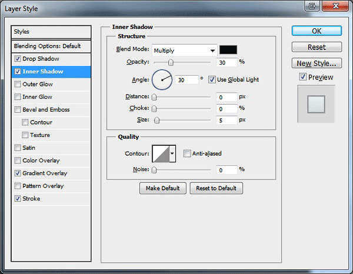Toggle the Preview checkbox
353x274 pixels.
(x=303, y=77)
